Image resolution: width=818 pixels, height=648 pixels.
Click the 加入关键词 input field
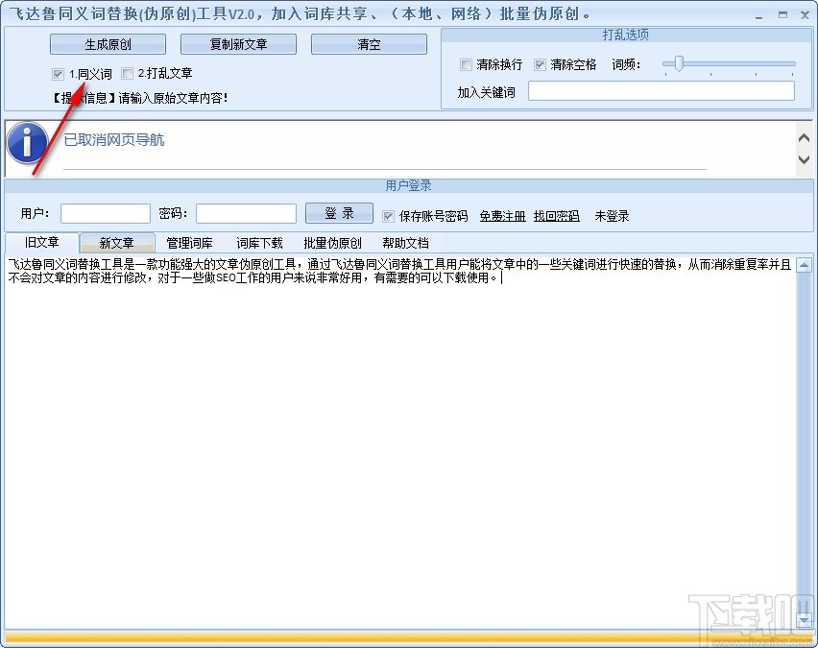661,91
